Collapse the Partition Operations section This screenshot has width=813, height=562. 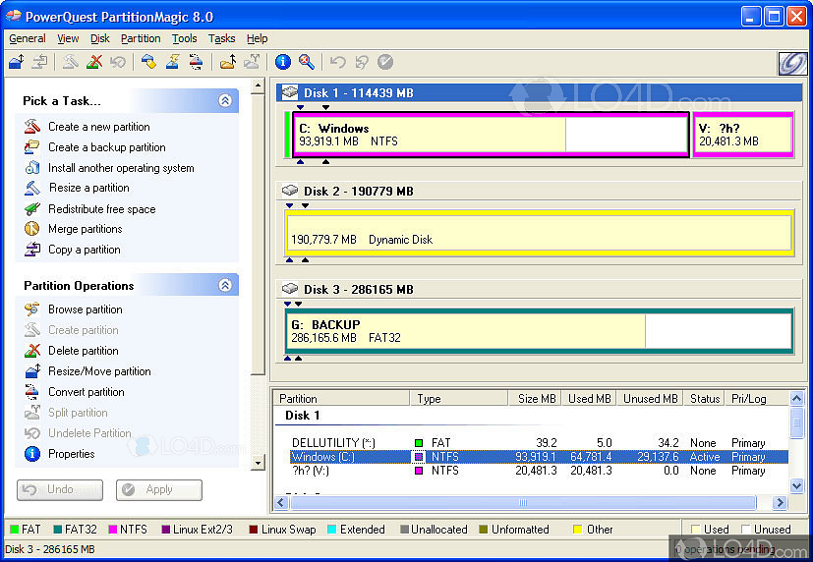click(x=225, y=285)
